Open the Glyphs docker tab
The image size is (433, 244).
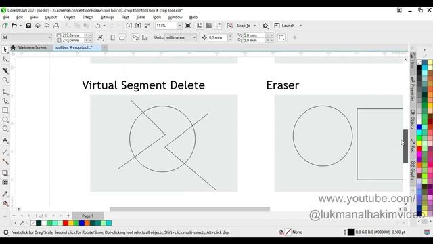point(413,170)
